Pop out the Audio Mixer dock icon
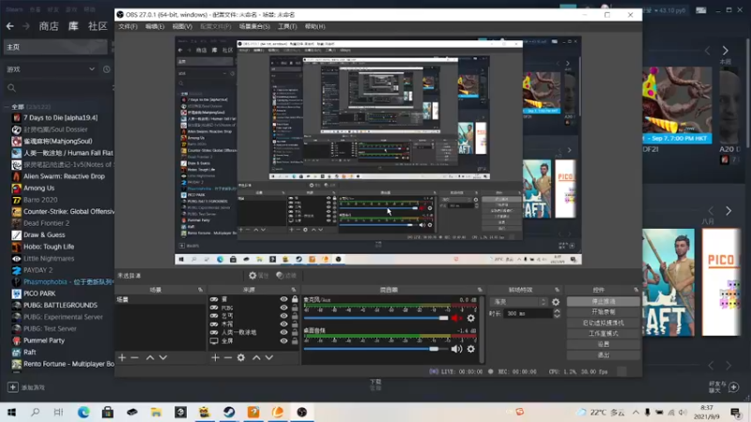Viewport: 751px width, 422px height. [x=480, y=290]
